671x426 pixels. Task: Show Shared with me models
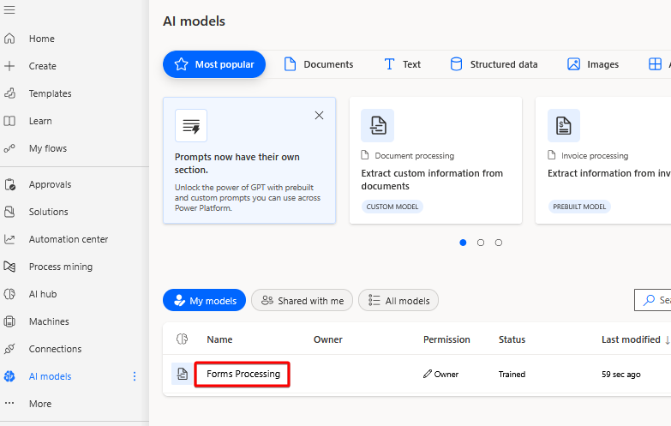[x=303, y=301]
